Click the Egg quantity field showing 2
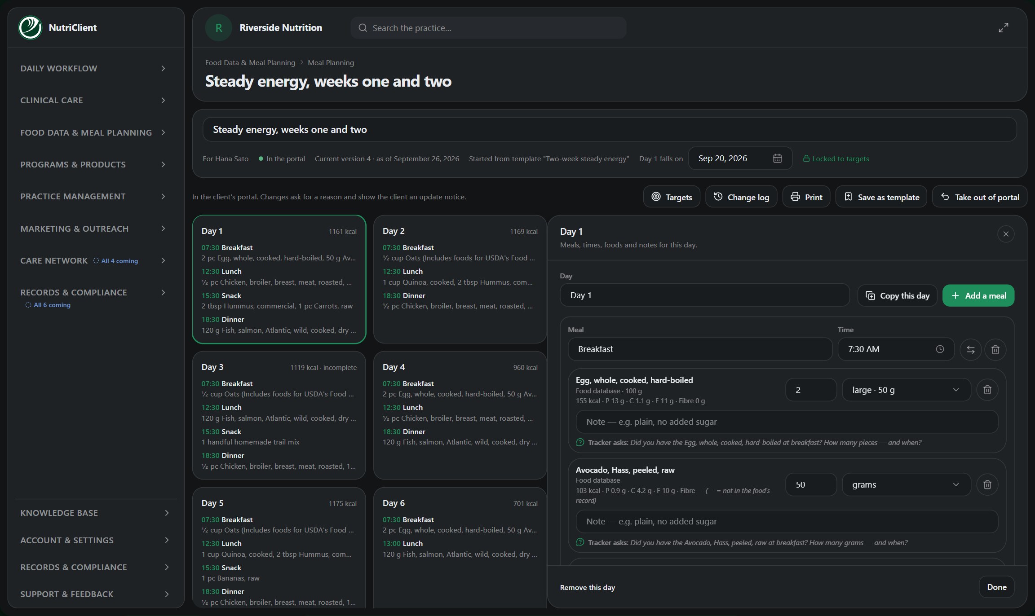The width and height of the screenshot is (1035, 616). 811,390
